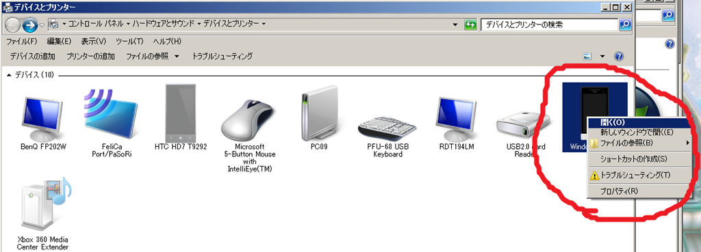Expand dropdown after コントロール パネル breadcrumb
This screenshot has width=701, height=252.
(128, 24)
